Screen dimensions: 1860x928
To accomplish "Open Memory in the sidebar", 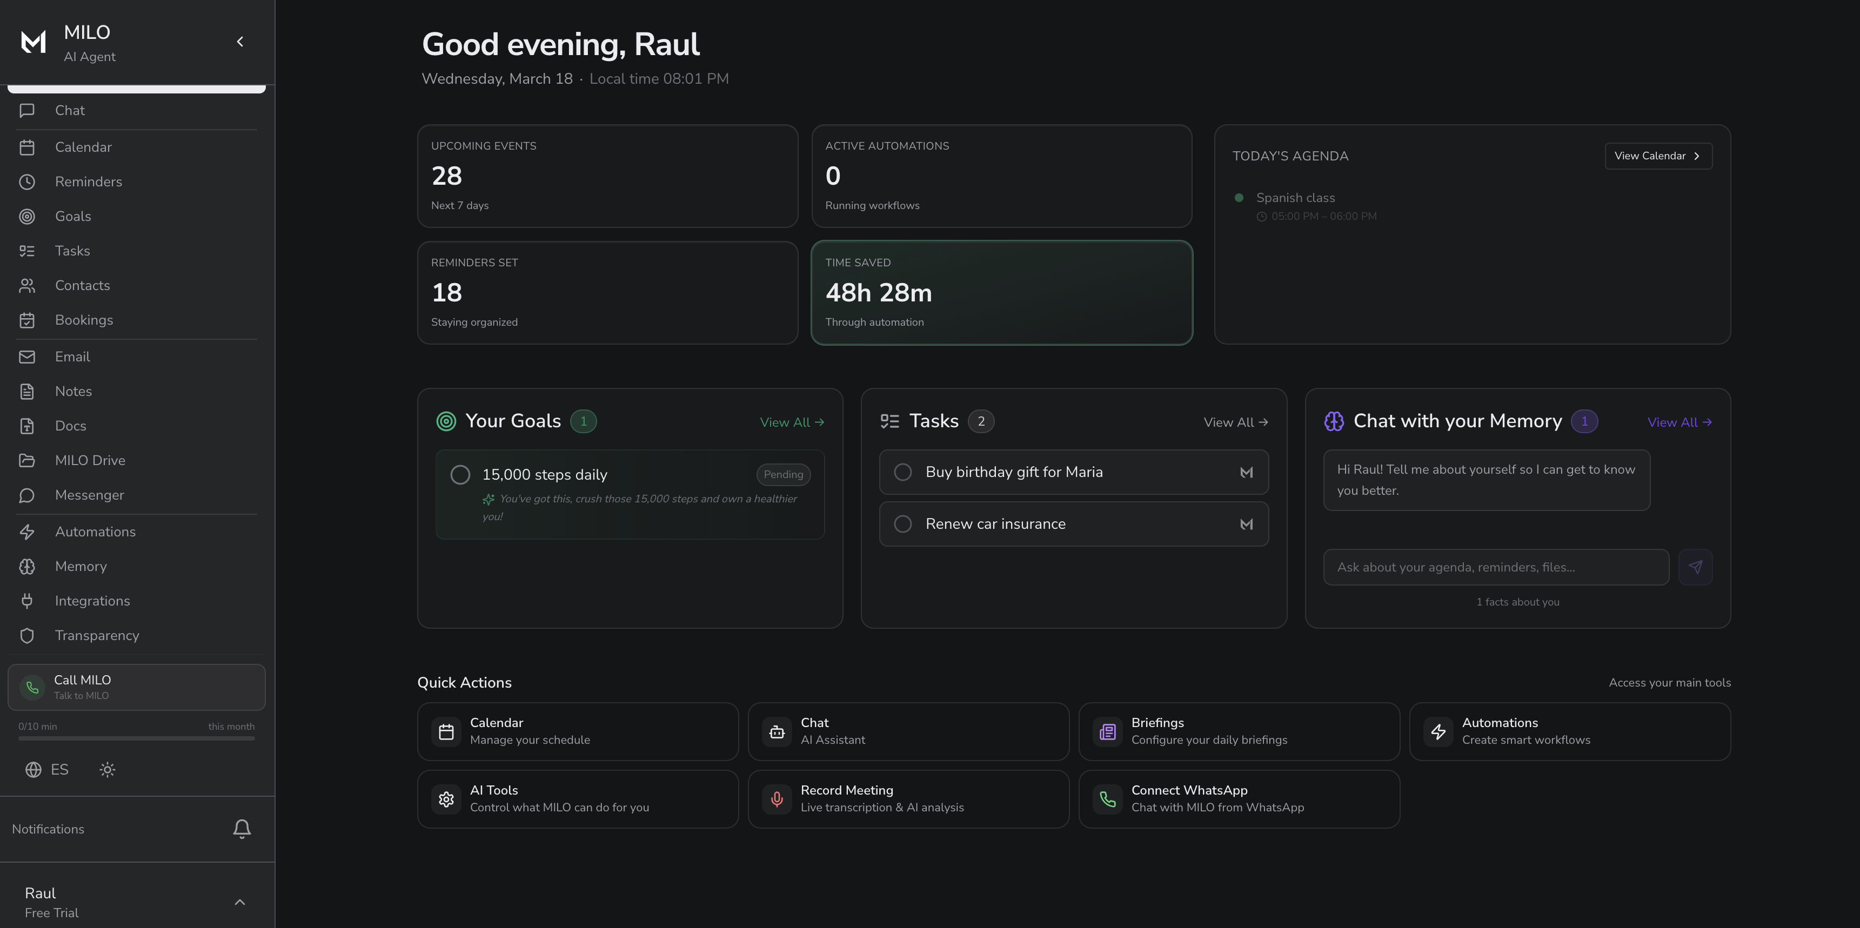I will click(x=81, y=567).
